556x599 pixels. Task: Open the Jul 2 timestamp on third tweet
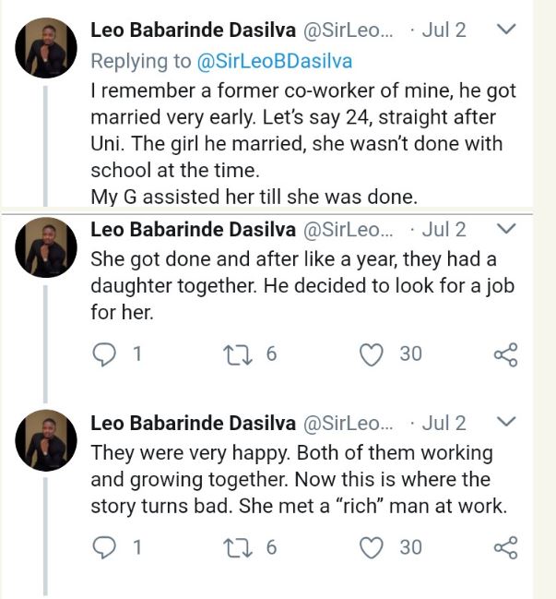point(444,423)
